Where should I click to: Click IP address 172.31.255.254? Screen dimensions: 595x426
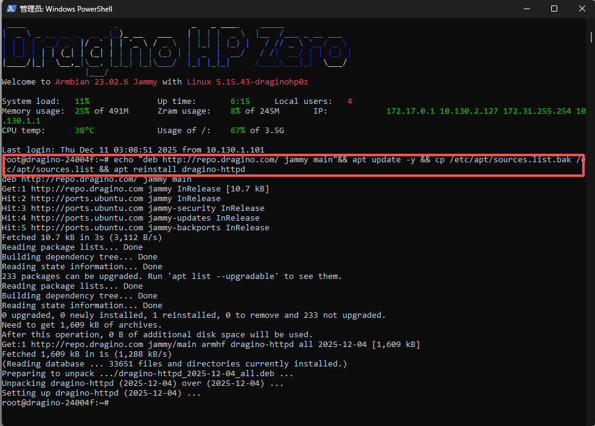537,111
